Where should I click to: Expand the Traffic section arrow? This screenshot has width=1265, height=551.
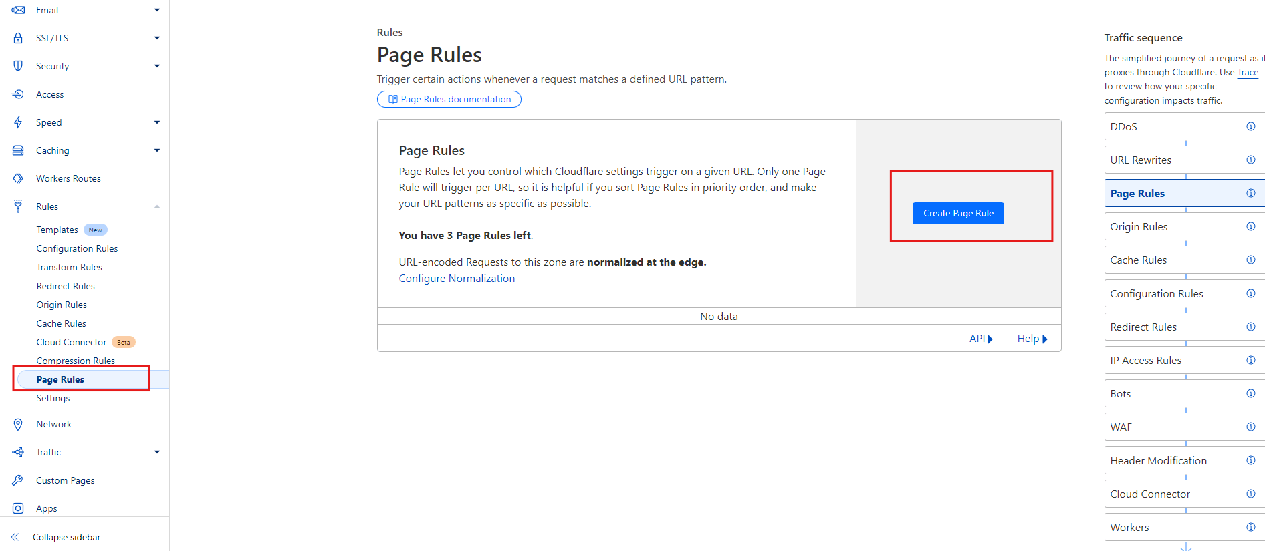157,452
